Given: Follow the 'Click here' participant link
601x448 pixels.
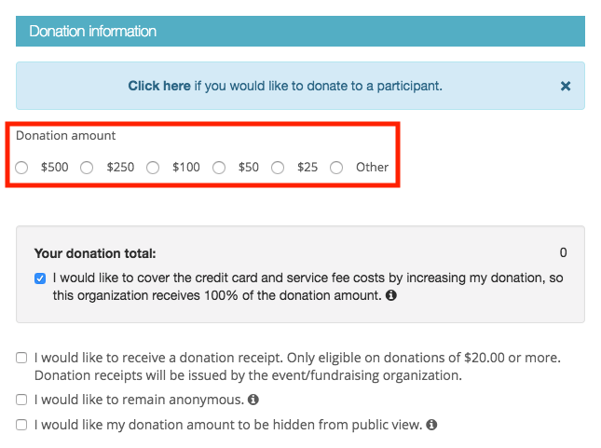Looking at the screenshot, I should point(159,86).
